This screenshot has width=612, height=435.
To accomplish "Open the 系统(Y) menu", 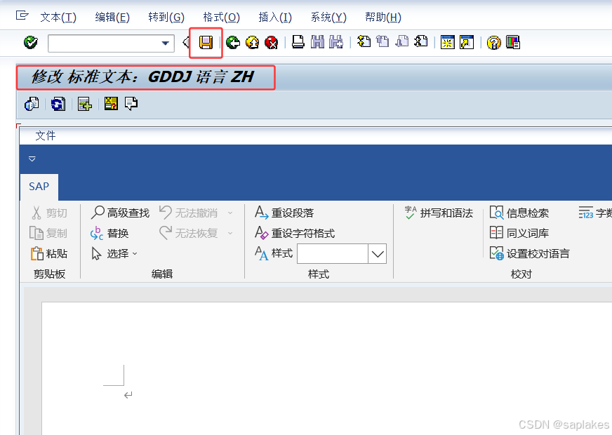I will click(x=328, y=17).
